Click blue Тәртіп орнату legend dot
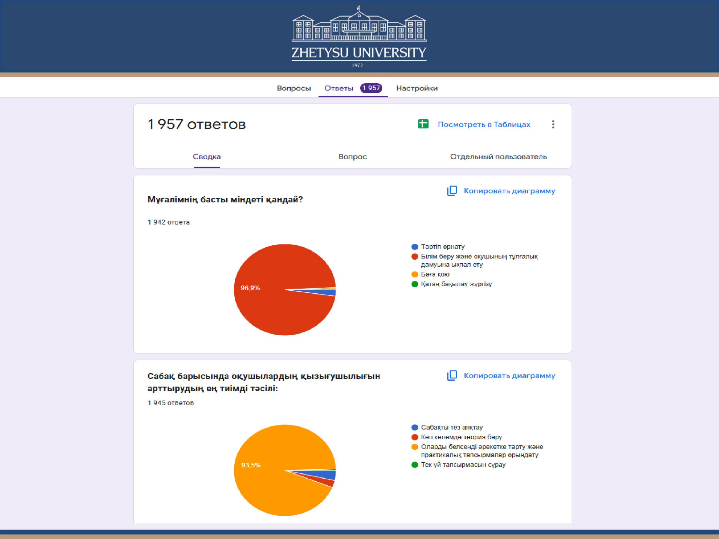 pyautogui.click(x=415, y=246)
